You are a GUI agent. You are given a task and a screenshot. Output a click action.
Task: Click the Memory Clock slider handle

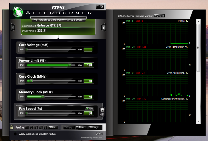coord(43,96)
